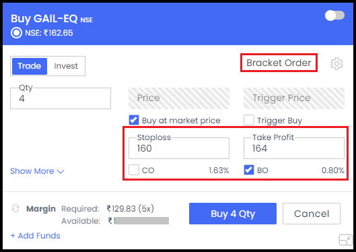356x252 pixels.
Task: Select the NSE exchange radio button
Action: pyautogui.click(x=16, y=33)
